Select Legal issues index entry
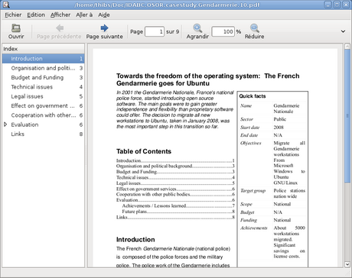 coord(44,96)
